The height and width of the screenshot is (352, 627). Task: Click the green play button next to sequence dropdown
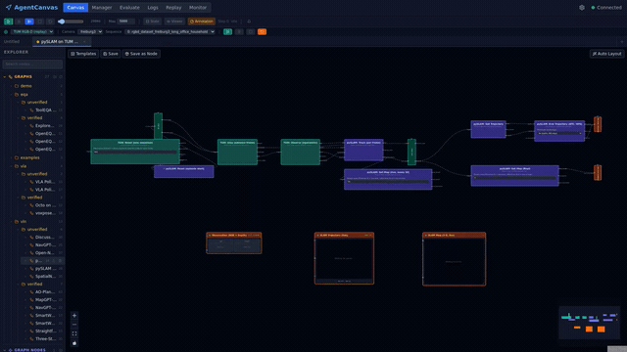click(x=227, y=31)
